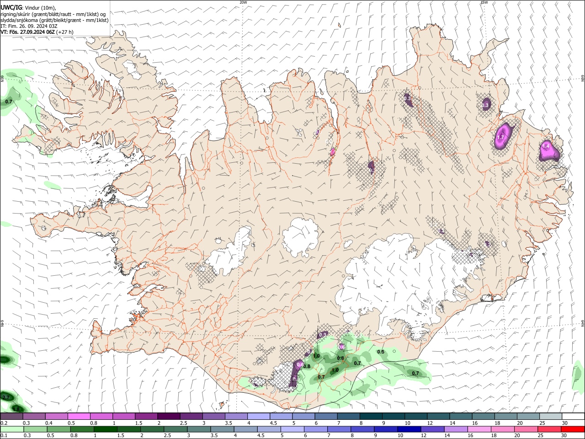Click the '66N' latitude label on right edge
The height and width of the screenshot is (439, 585).
pos(583,79)
